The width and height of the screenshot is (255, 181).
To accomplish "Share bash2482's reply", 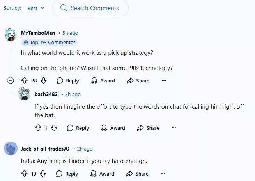I will 148,128.
